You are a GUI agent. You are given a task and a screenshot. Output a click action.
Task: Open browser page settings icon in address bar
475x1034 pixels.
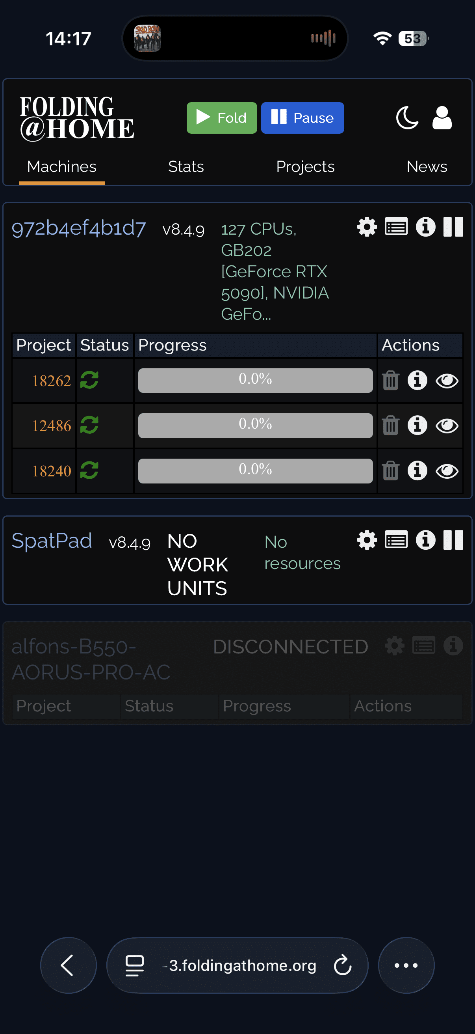tap(135, 965)
